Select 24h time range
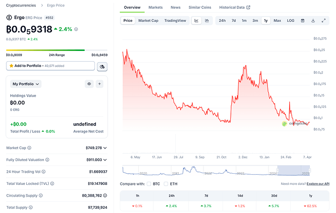Image resolution: width=336 pixels, height=213 pixels. [x=222, y=20]
